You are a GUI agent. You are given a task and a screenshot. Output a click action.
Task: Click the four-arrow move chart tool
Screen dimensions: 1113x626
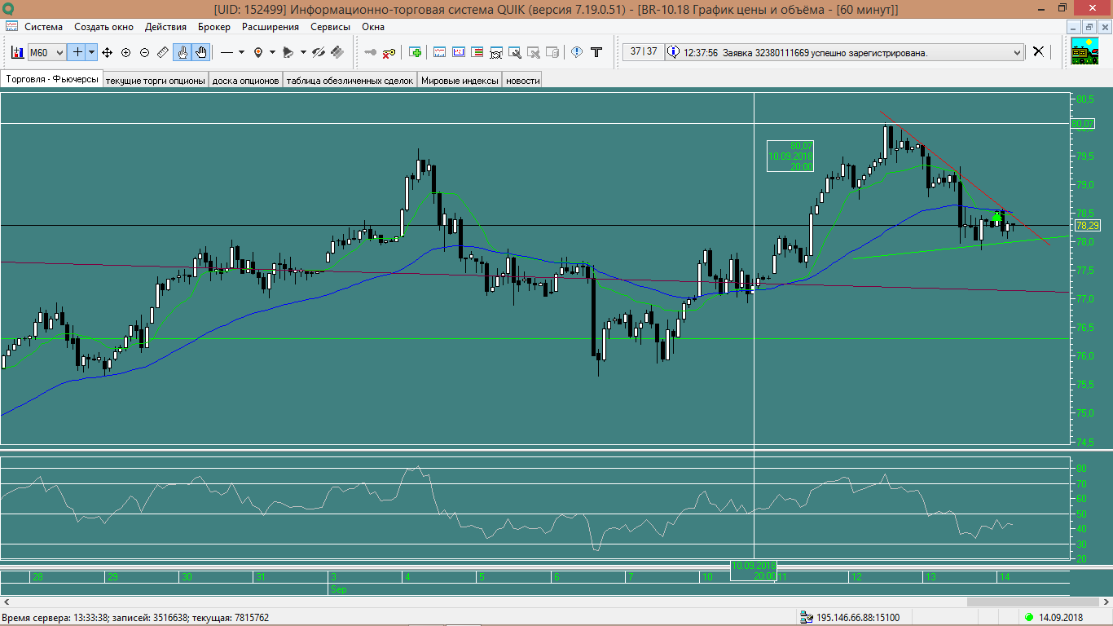(x=107, y=52)
